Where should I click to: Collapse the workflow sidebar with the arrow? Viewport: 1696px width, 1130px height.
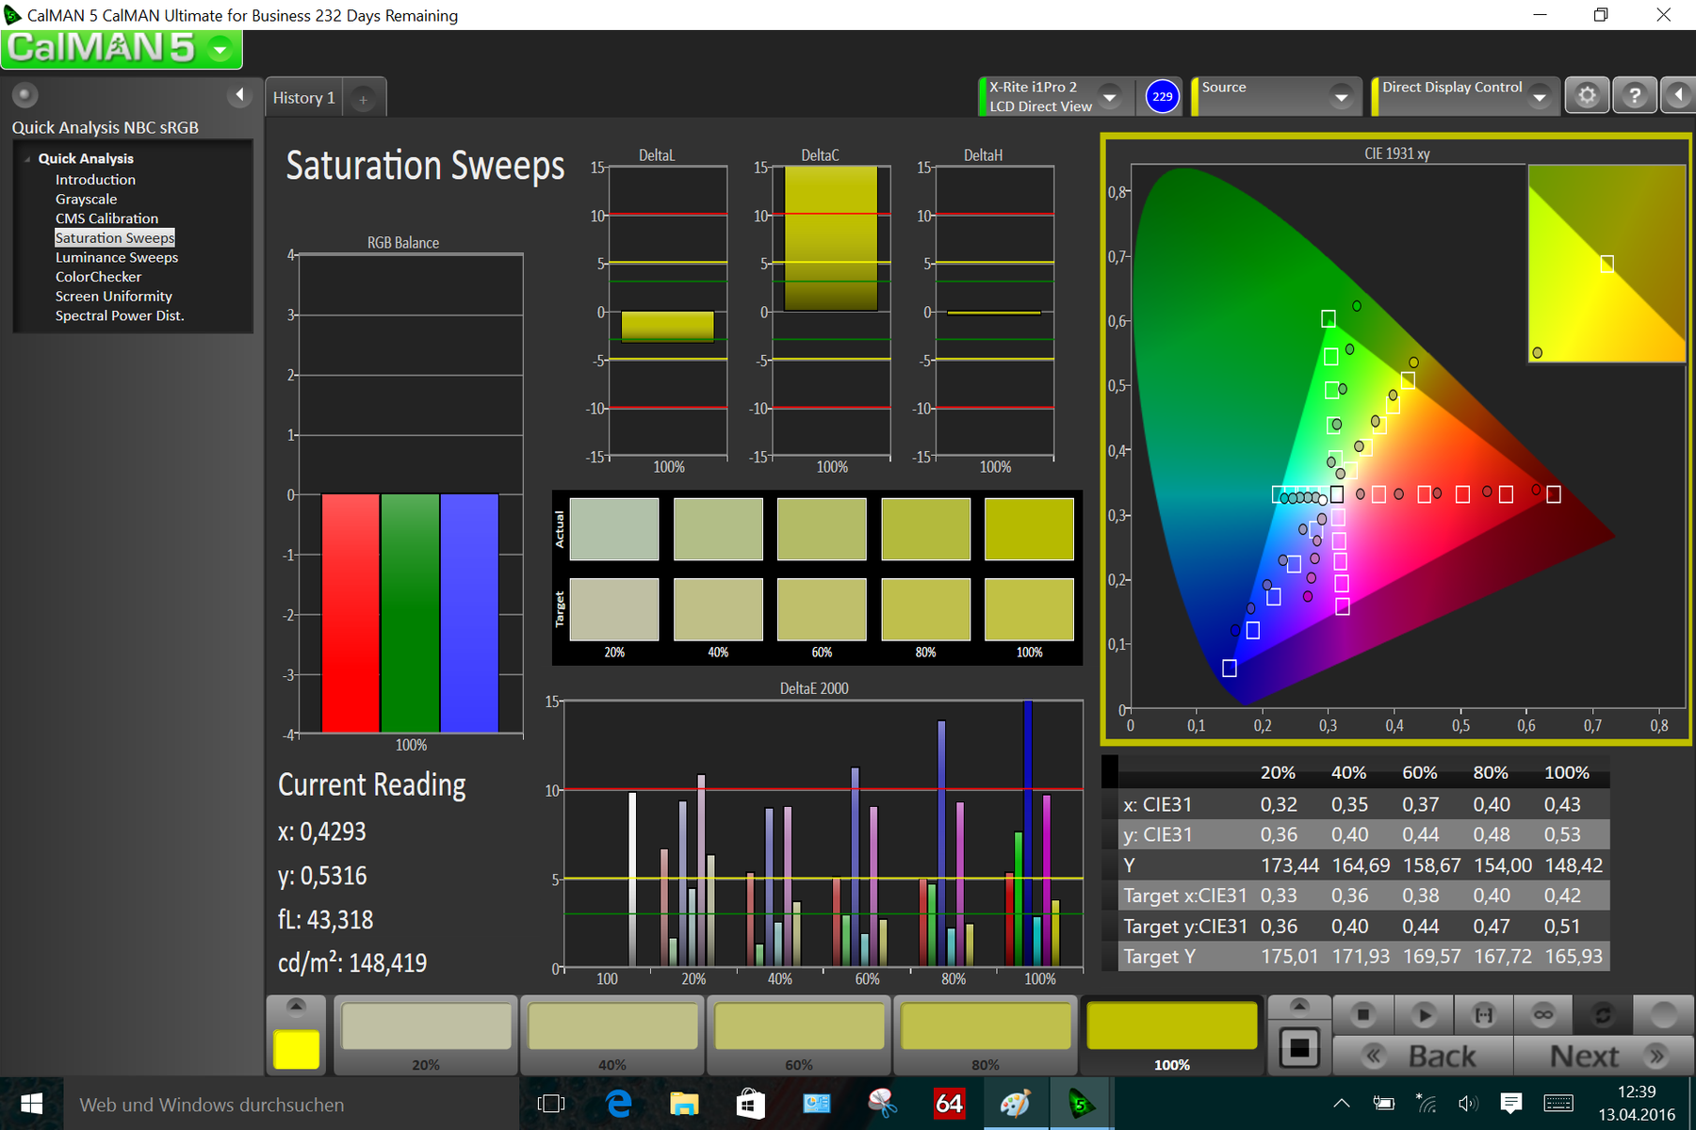pos(239,94)
